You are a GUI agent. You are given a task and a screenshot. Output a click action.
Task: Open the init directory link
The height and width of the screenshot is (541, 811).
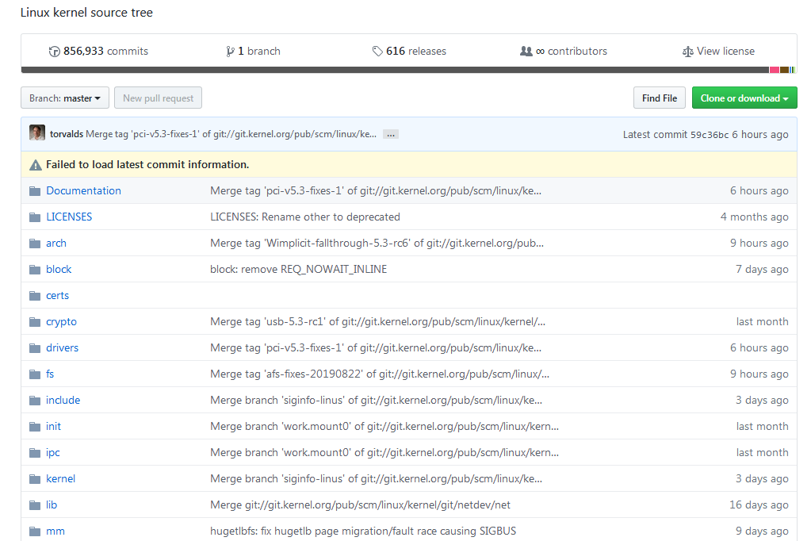pyautogui.click(x=53, y=426)
